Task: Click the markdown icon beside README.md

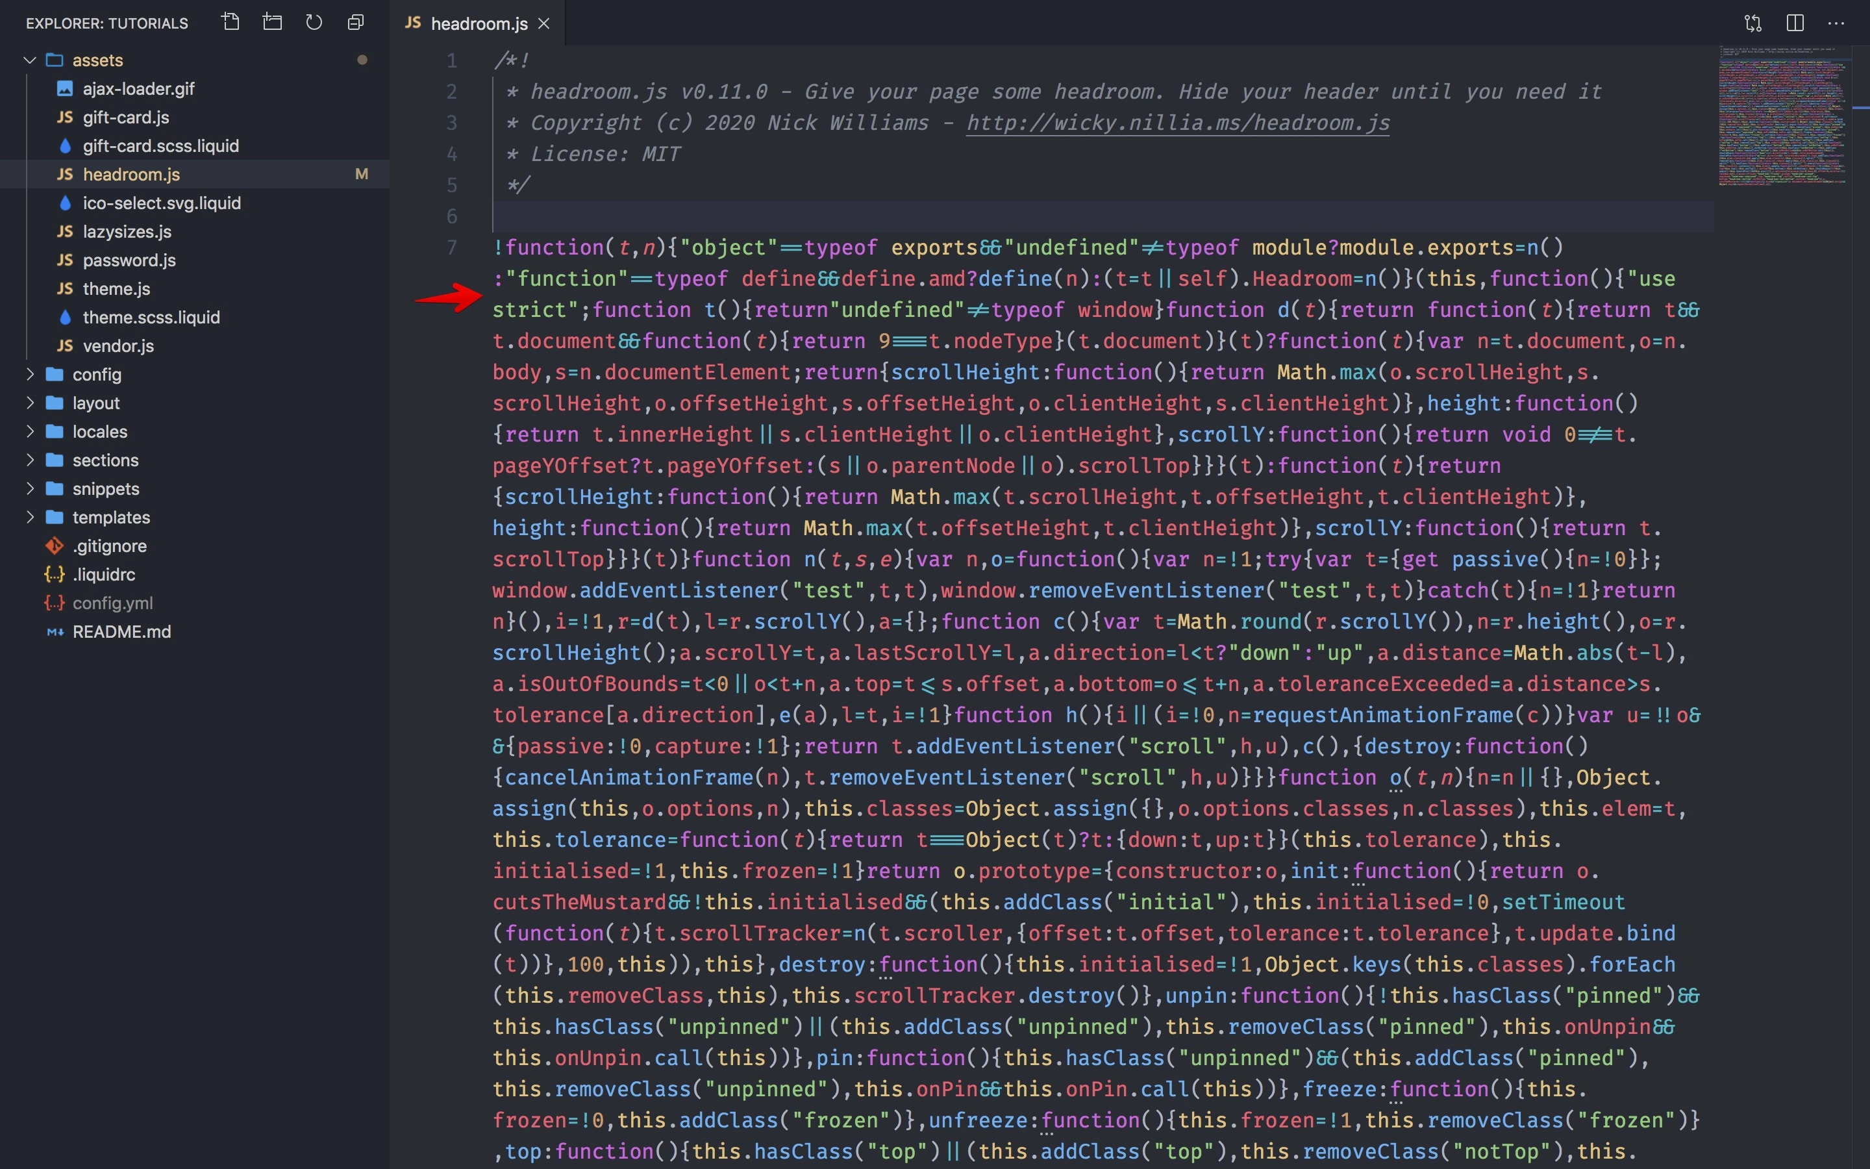Action: coord(55,632)
